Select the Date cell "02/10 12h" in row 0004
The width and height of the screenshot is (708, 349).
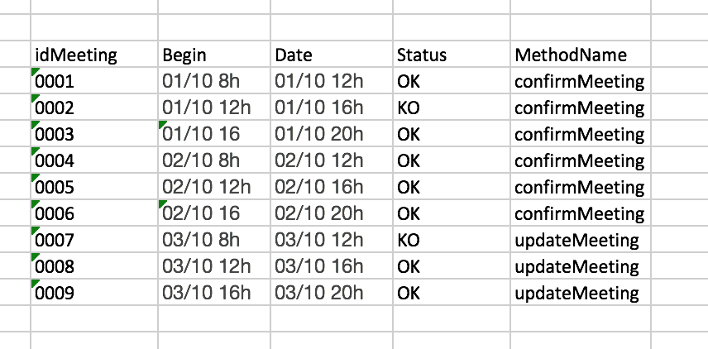click(319, 160)
